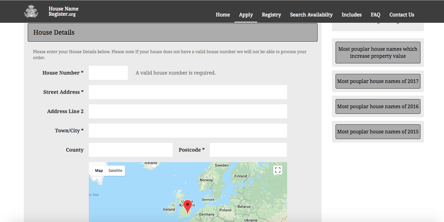This screenshot has height=222, width=444.
Task: Click the County input field
Action: coord(131,150)
